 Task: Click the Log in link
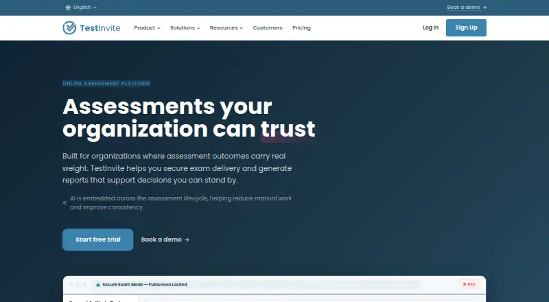click(x=430, y=27)
